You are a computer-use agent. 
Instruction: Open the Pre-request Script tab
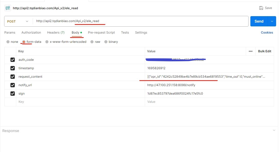(101, 33)
